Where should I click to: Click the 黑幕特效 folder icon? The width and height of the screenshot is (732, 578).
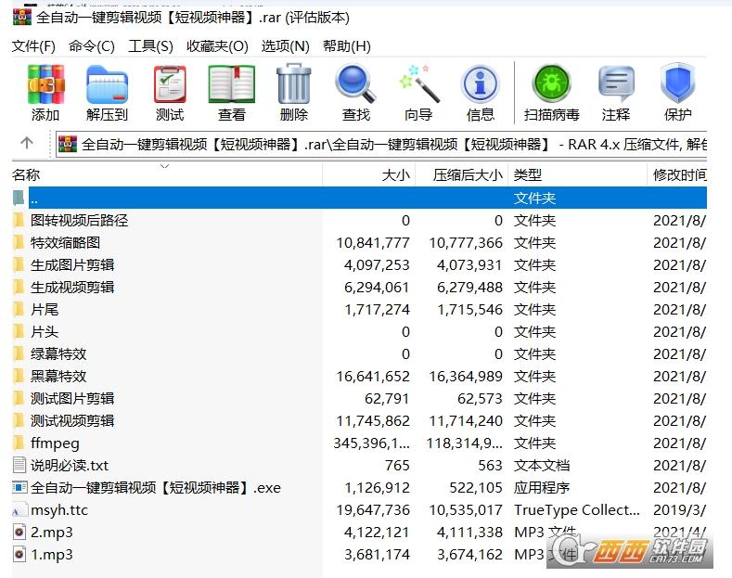click(19, 376)
